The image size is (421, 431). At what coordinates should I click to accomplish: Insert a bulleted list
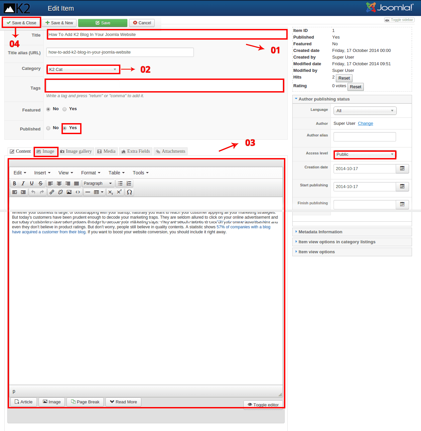(120, 183)
